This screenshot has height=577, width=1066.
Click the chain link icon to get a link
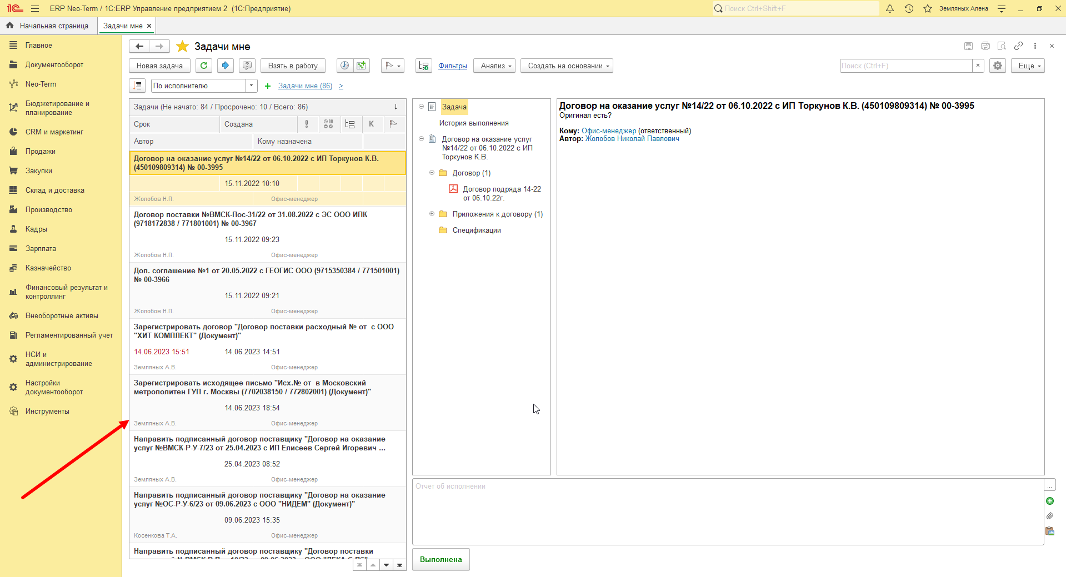pos(1018,46)
